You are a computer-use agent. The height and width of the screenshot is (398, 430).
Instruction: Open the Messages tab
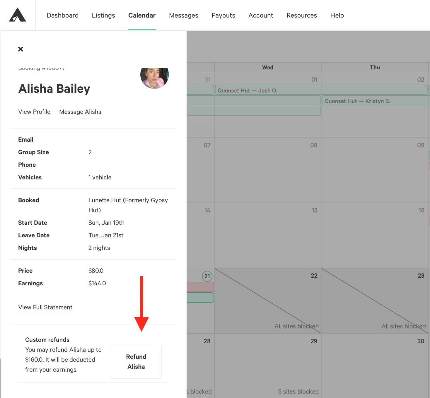(184, 15)
